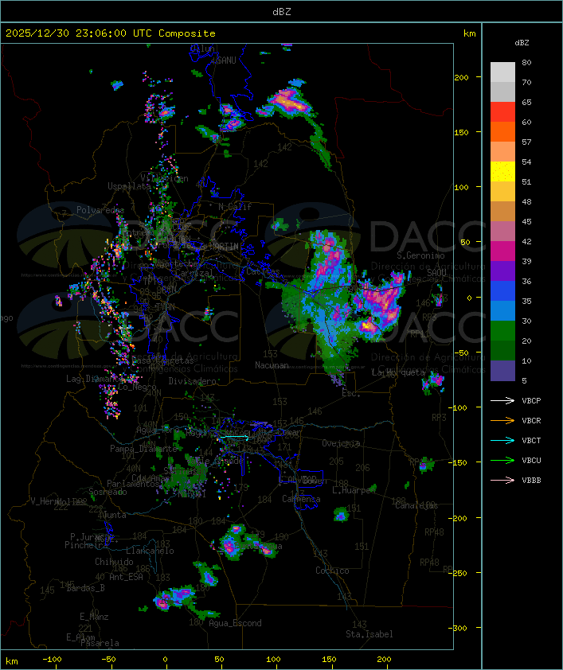Click the dBZ title at the top

pyautogui.click(x=282, y=12)
